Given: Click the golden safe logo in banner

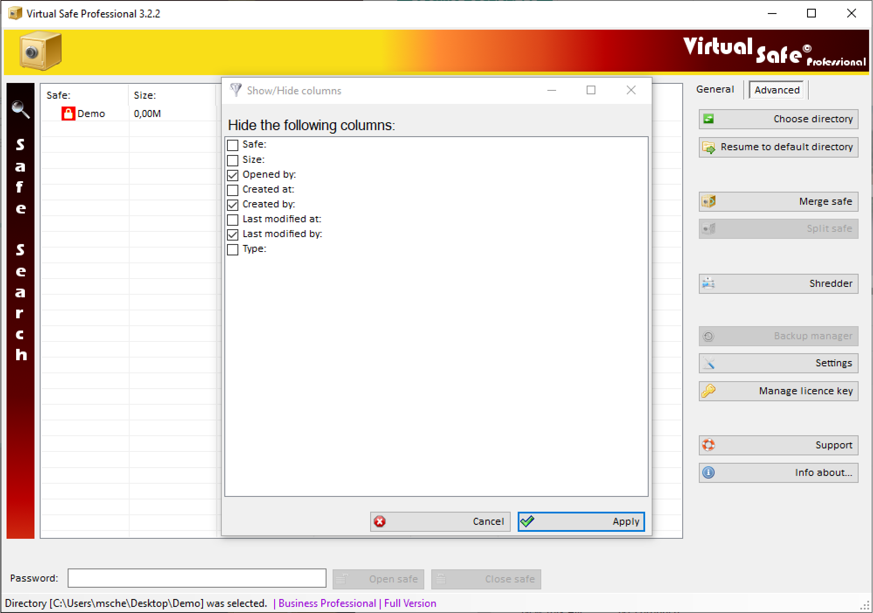Looking at the screenshot, I should tap(41, 51).
